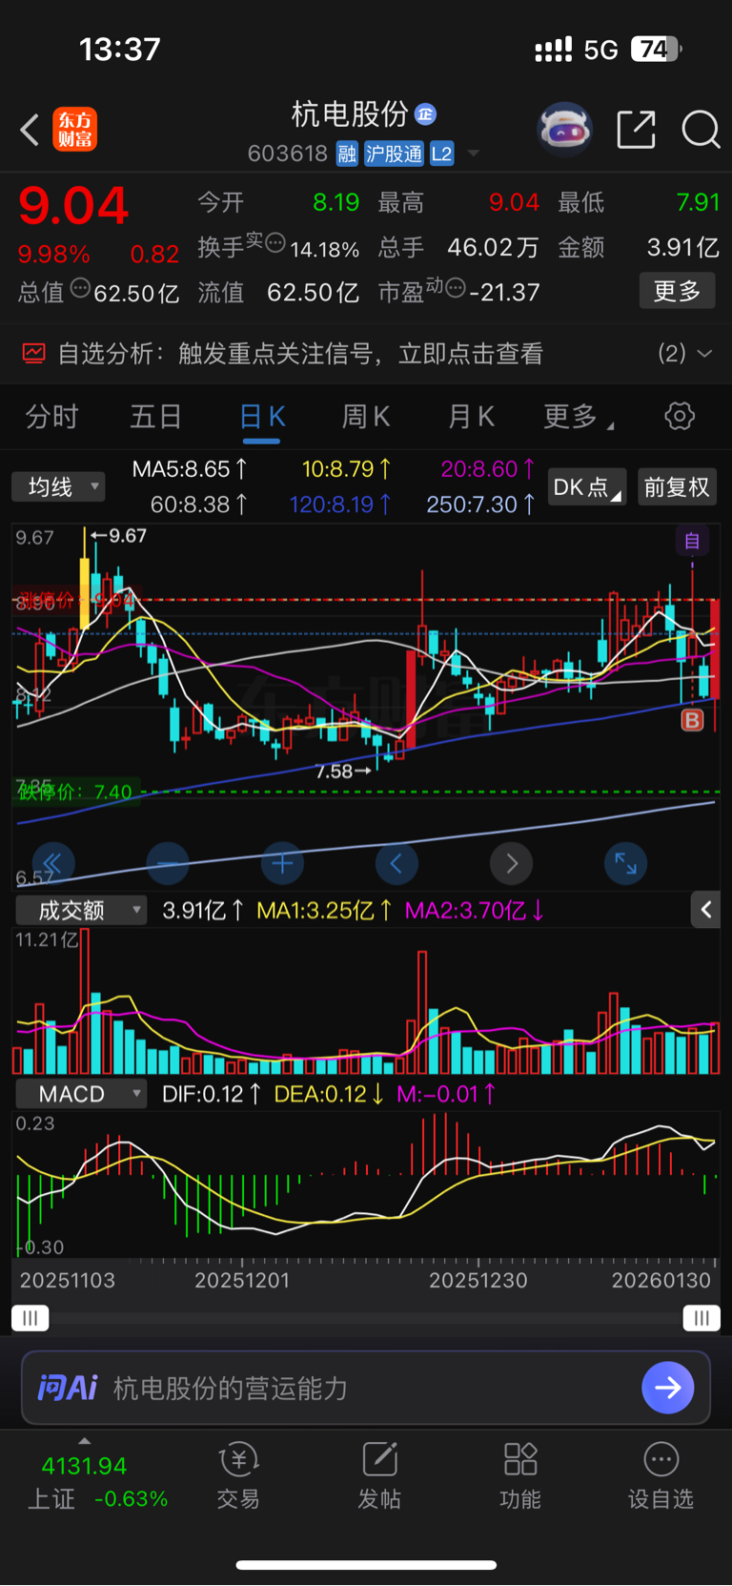Open the MACD indicator dropdown
Screen dimensions: 732x1586
coord(81,1094)
